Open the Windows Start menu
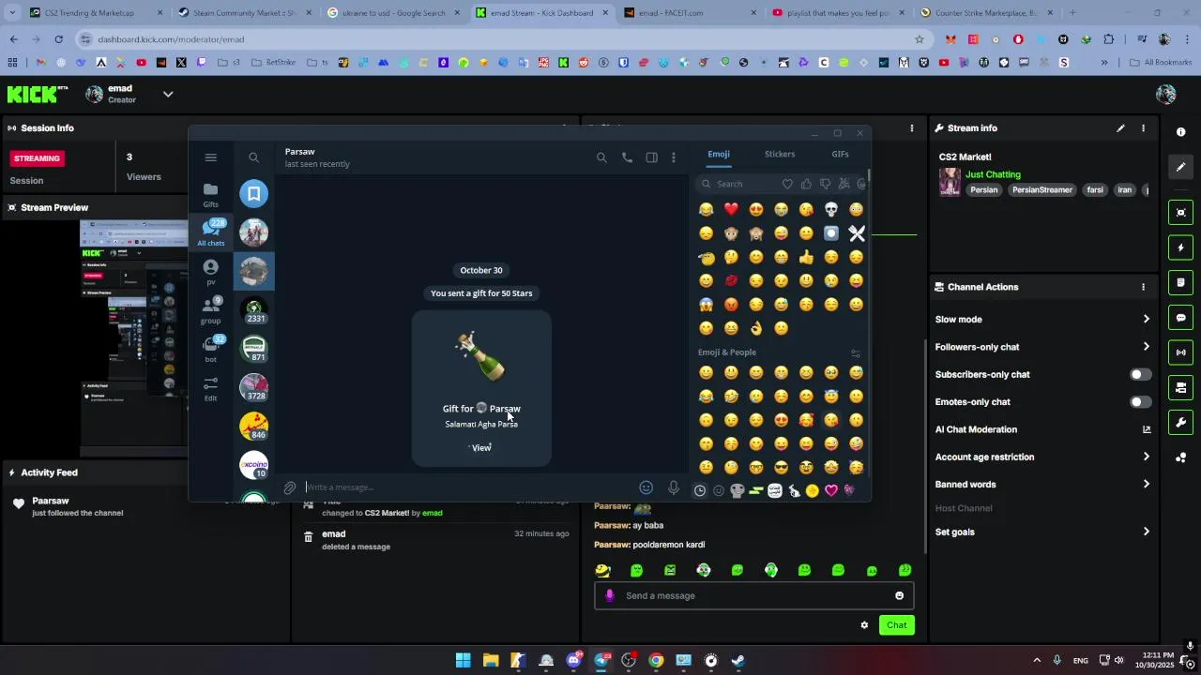 463,661
